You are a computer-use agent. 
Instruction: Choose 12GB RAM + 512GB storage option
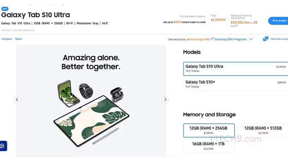click(x=263, y=130)
